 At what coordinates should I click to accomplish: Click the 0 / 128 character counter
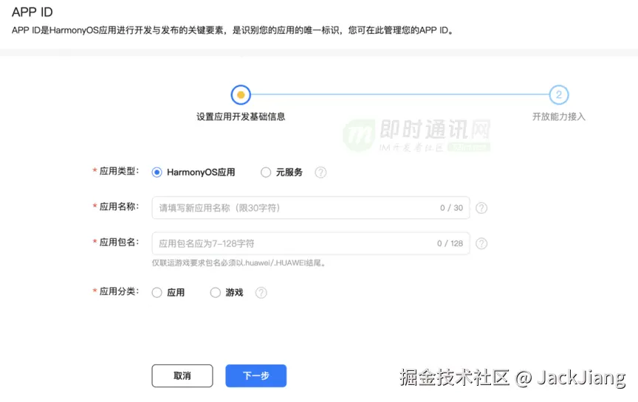coord(450,243)
